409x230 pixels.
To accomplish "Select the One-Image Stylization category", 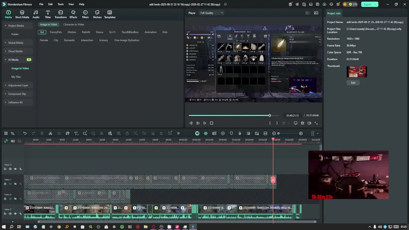I will (x=127, y=40).
